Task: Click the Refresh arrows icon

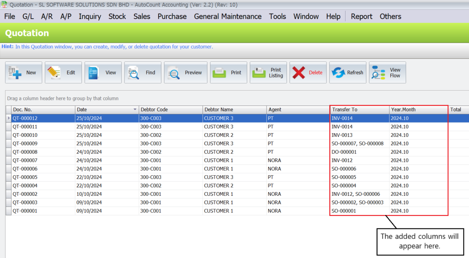Action: (x=338, y=73)
